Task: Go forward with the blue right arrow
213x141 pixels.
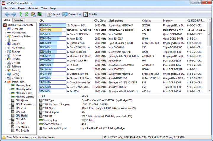Action: 14,14
